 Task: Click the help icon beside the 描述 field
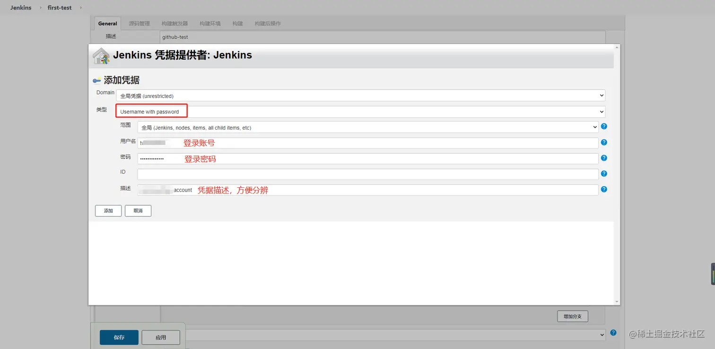(x=604, y=189)
